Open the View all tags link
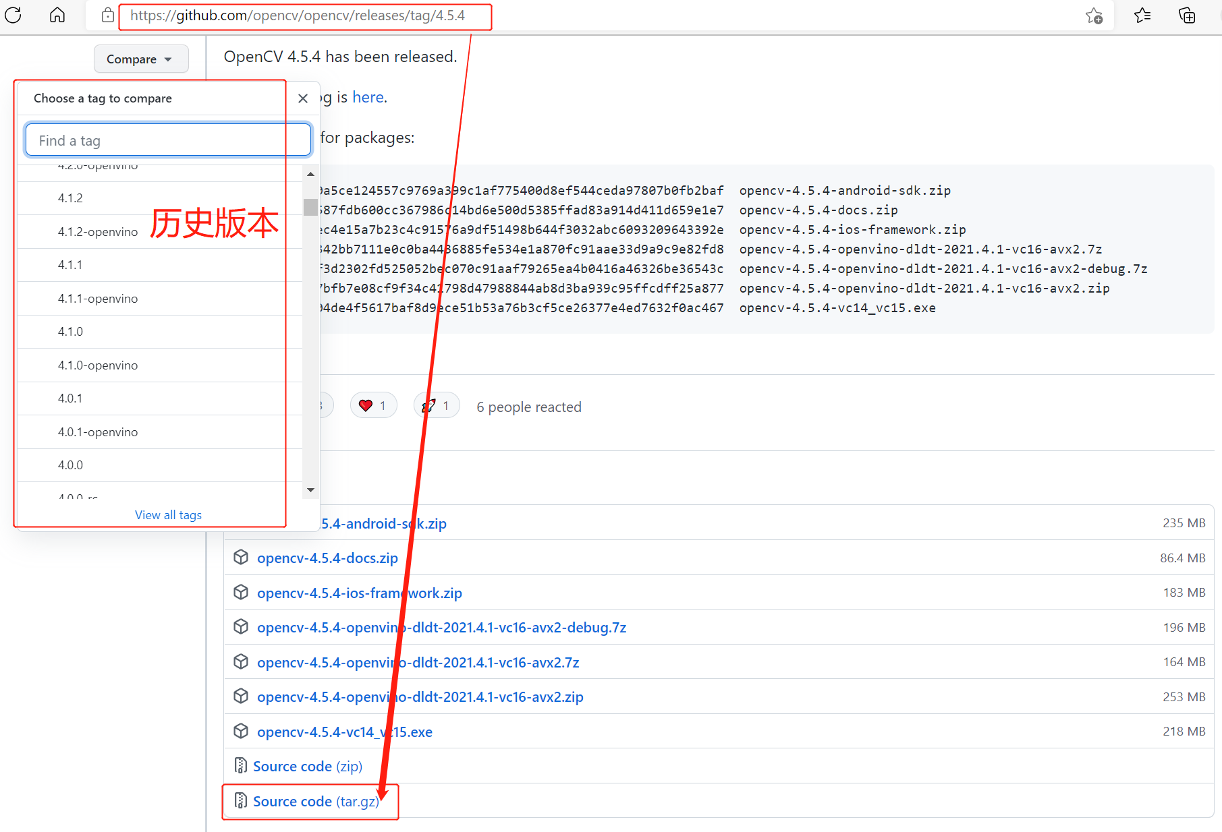Image resolution: width=1222 pixels, height=832 pixels. click(168, 514)
